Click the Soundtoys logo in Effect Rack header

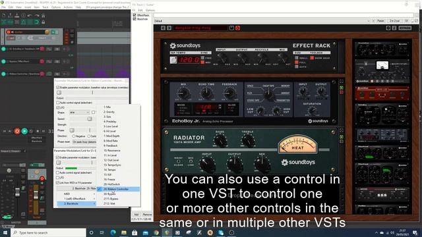click(x=185, y=45)
